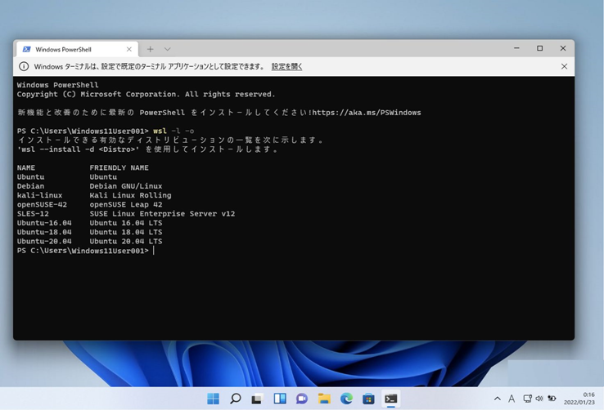Show hidden system tray icons
Image resolution: width=604 pixels, height=410 pixels.
(x=498, y=399)
